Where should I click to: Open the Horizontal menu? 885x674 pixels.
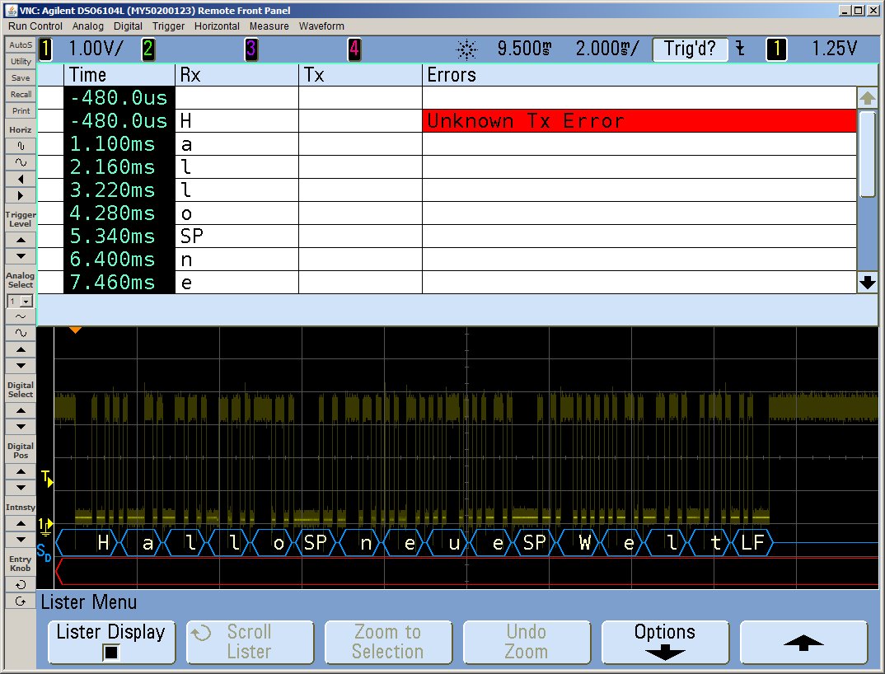coord(217,26)
